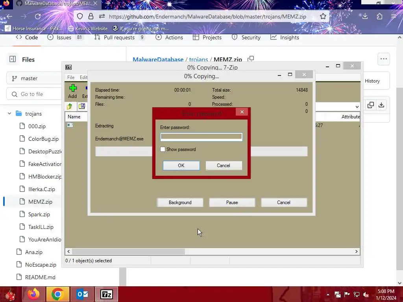Open 000.zip in file tree

point(37,126)
